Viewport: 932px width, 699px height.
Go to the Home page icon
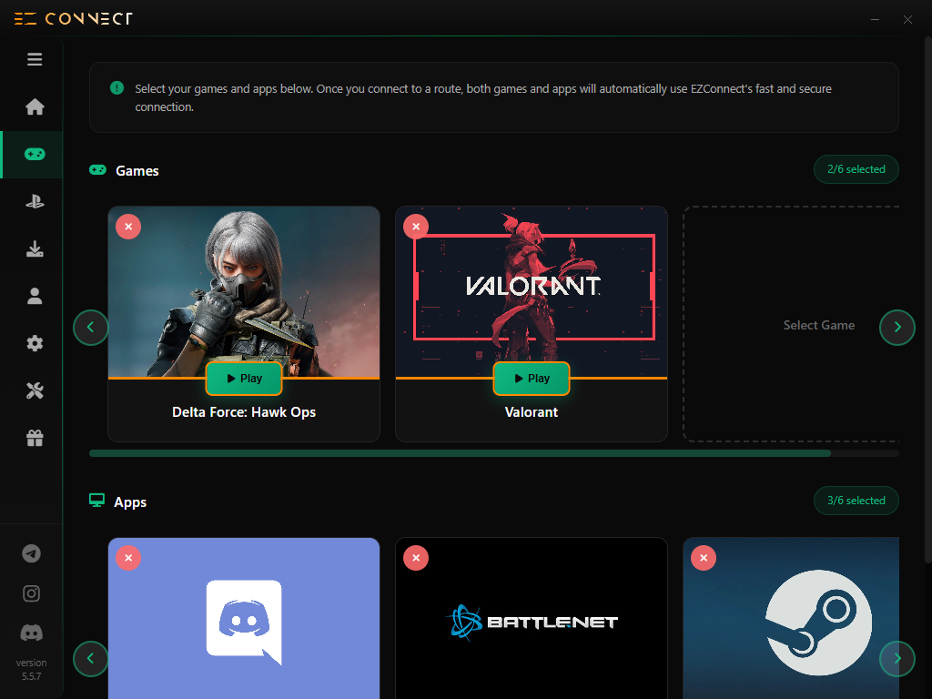click(35, 107)
